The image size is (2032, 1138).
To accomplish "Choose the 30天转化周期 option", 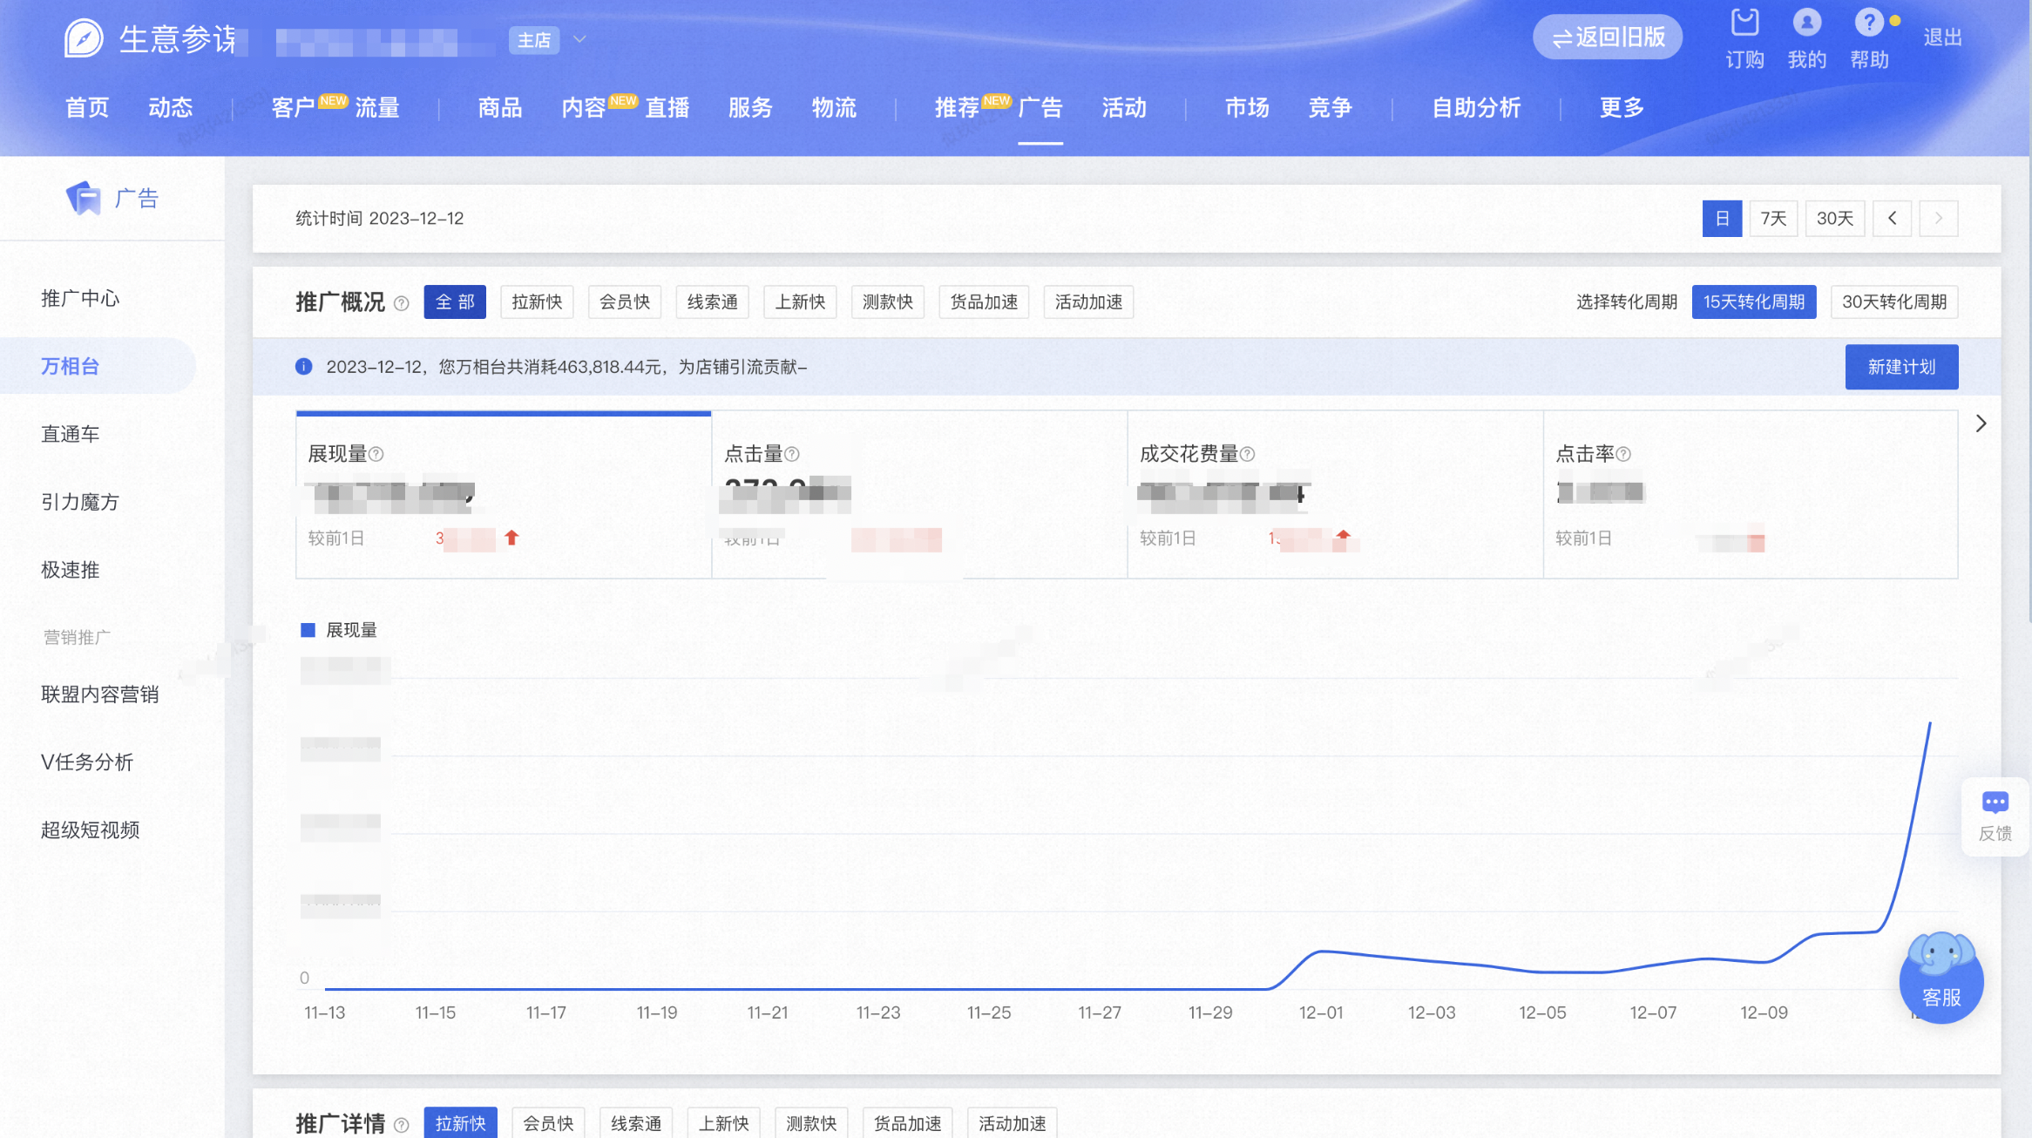I will point(1894,301).
